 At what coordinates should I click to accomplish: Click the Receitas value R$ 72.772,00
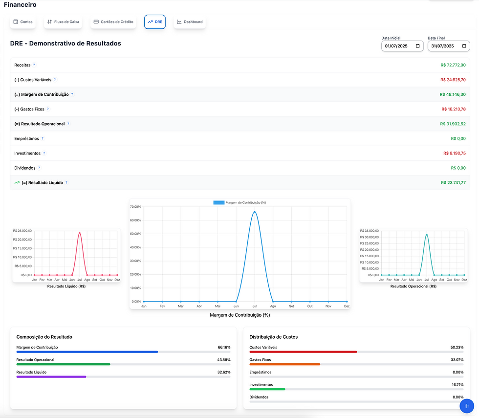coord(453,65)
